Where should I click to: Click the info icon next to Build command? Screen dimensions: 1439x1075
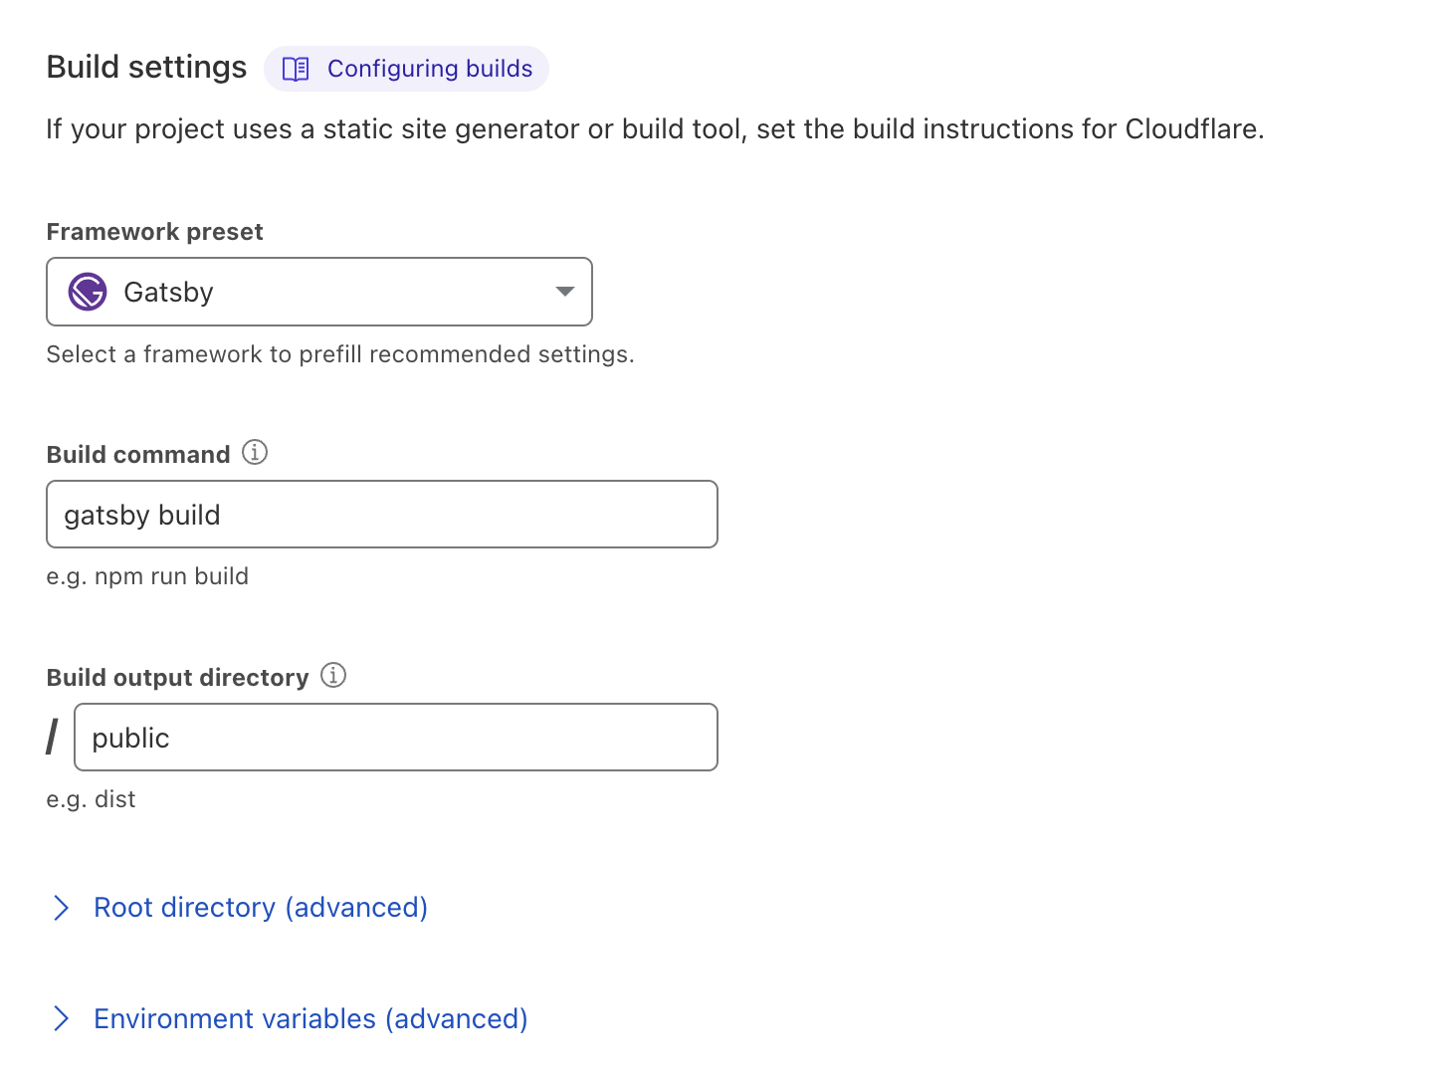[x=255, y=452]
